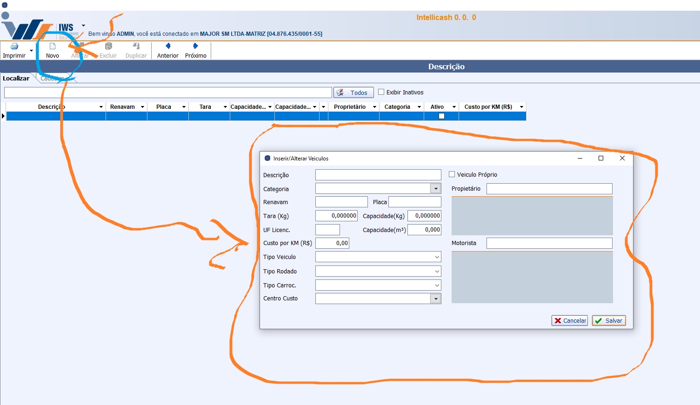The width and height of the screenshot is (700, 405).
Task: Click the Imprimir printer icon
Action: coord(14,46)
